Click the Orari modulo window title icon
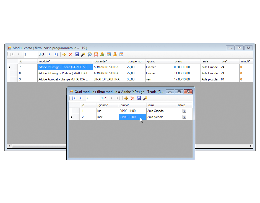The width and height of the screenshot is (260, 203). (x=71, y=92)
